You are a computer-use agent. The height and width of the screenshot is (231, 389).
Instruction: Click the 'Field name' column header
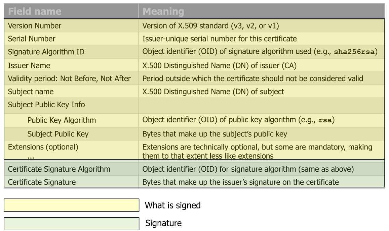35,12
